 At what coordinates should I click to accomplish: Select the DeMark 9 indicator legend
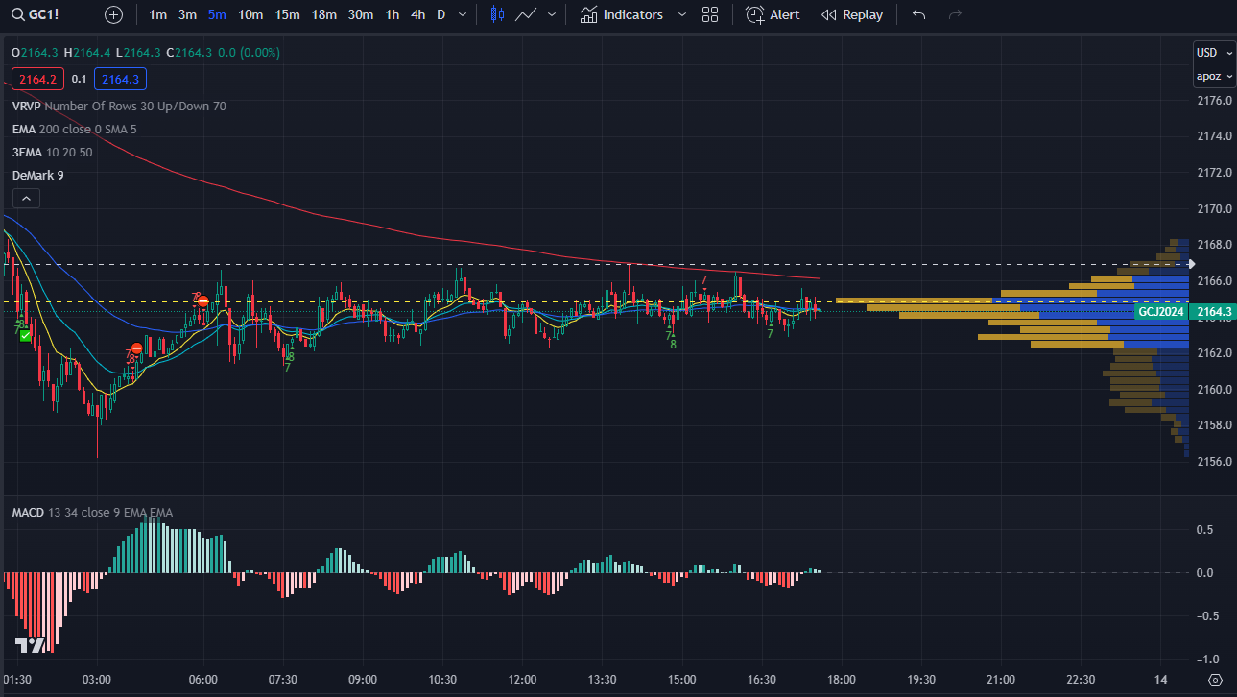[x=37, y=175]
